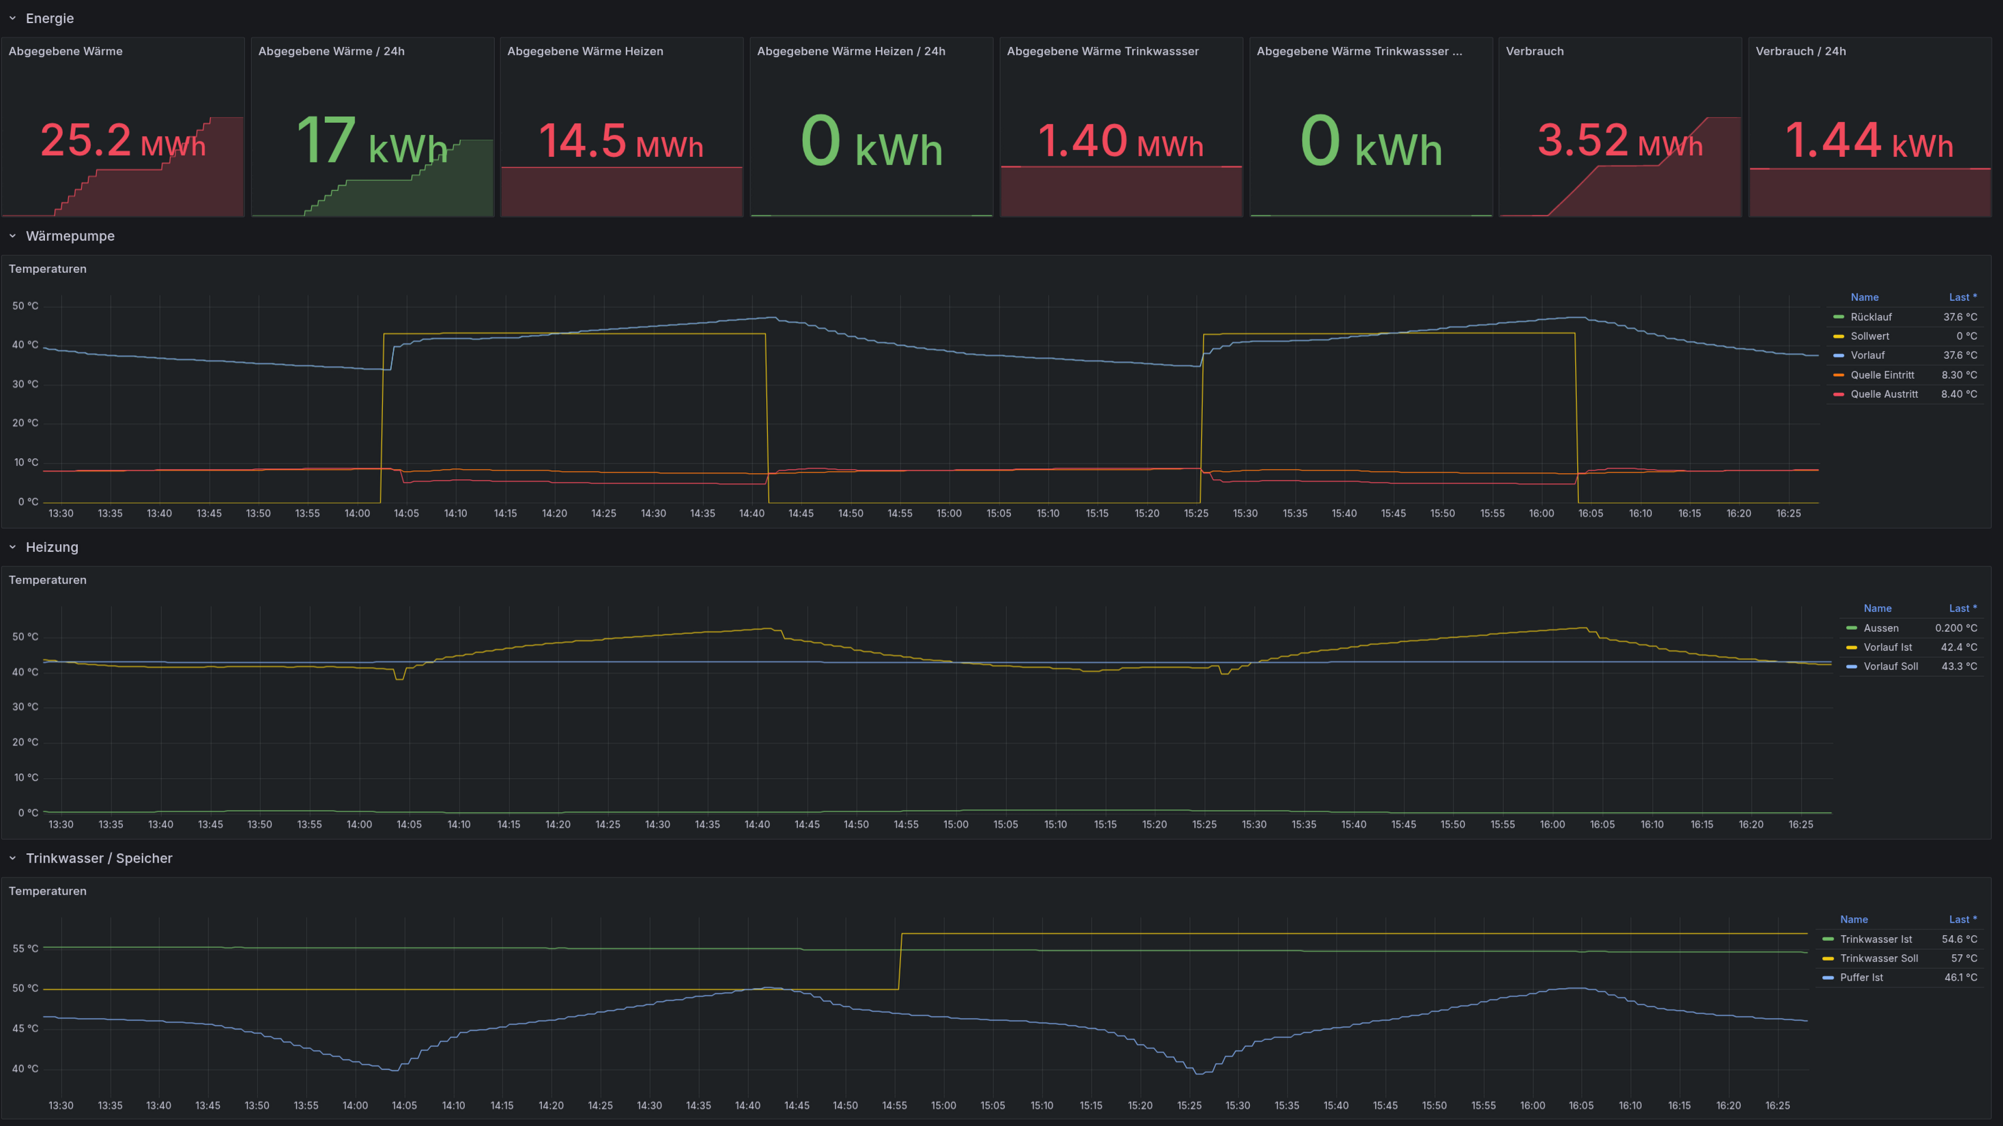Collapse the Wärmepumpe row chevron
2003x1126 pixels.
pos(12,235)
